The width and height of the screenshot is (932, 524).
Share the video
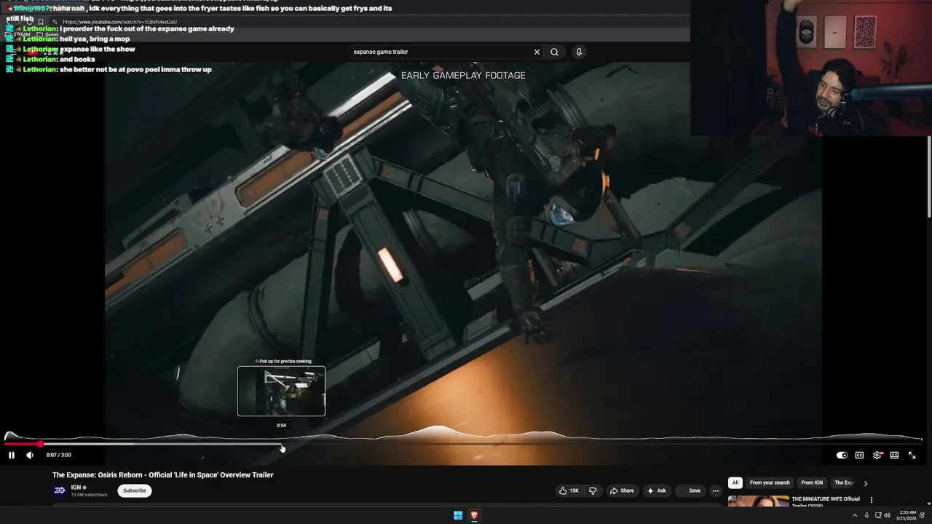(622, 491)
